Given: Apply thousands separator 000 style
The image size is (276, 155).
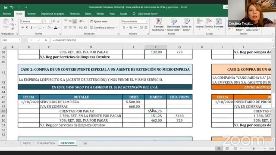Looking at the screenshot, I should [x=135, y=28].
